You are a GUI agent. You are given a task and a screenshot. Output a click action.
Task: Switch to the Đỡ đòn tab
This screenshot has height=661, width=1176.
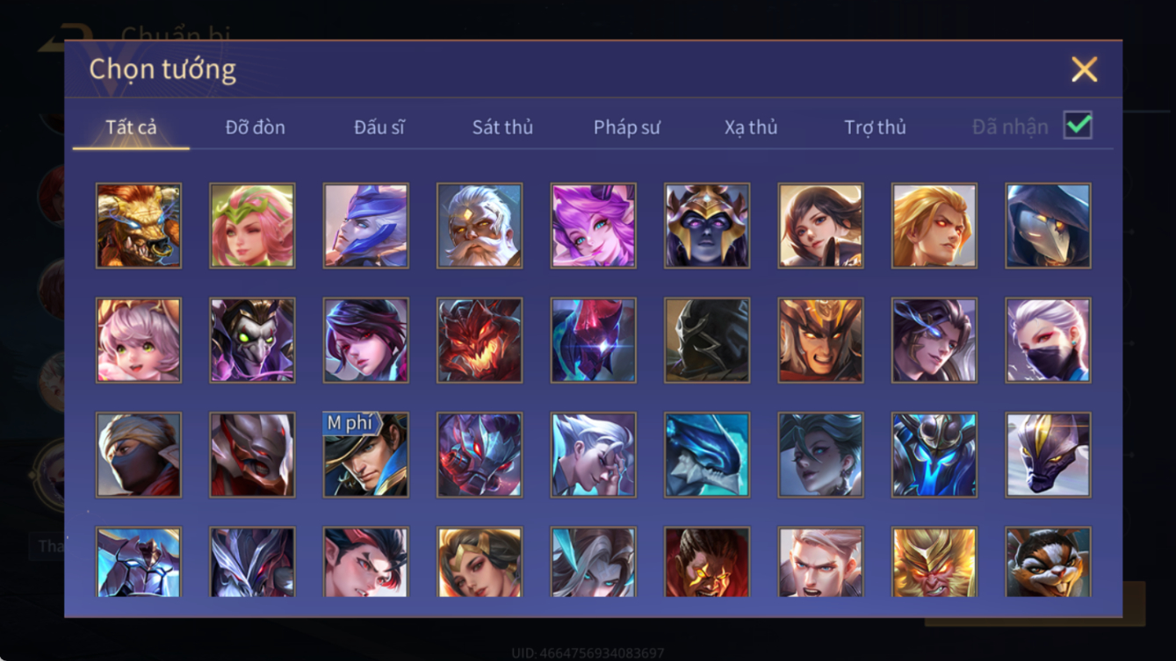pyautogui.click(x=255, y=127)
